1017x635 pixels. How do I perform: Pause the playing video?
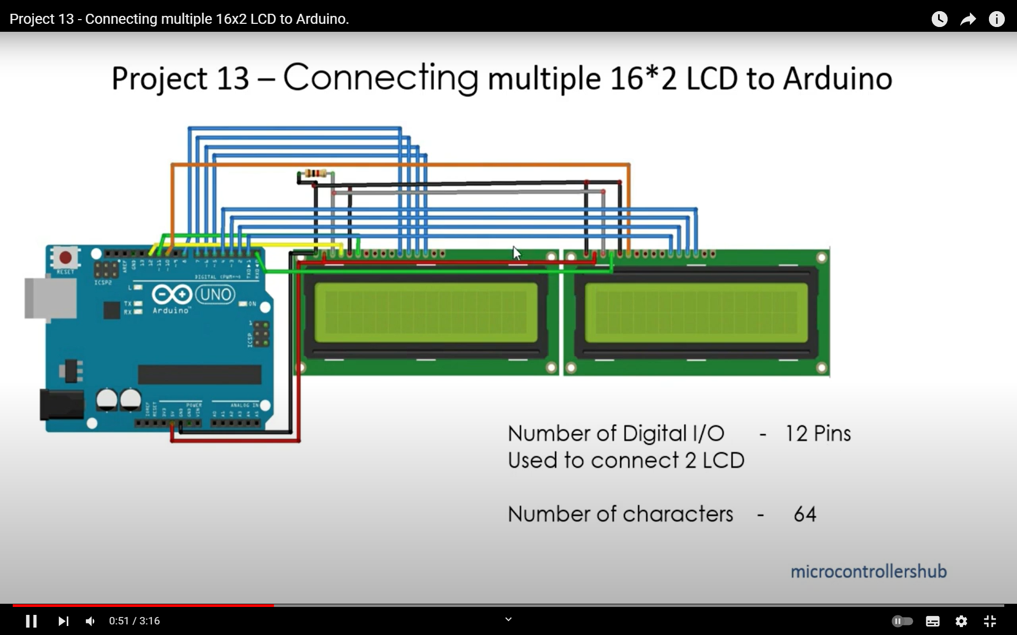pyautogui.click(x=31, y=621)
